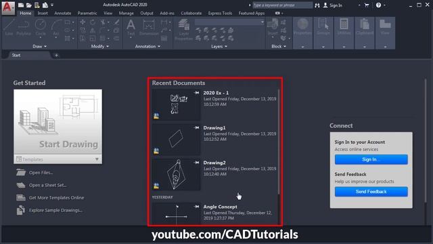Open Layer Properties

[183, 30]
